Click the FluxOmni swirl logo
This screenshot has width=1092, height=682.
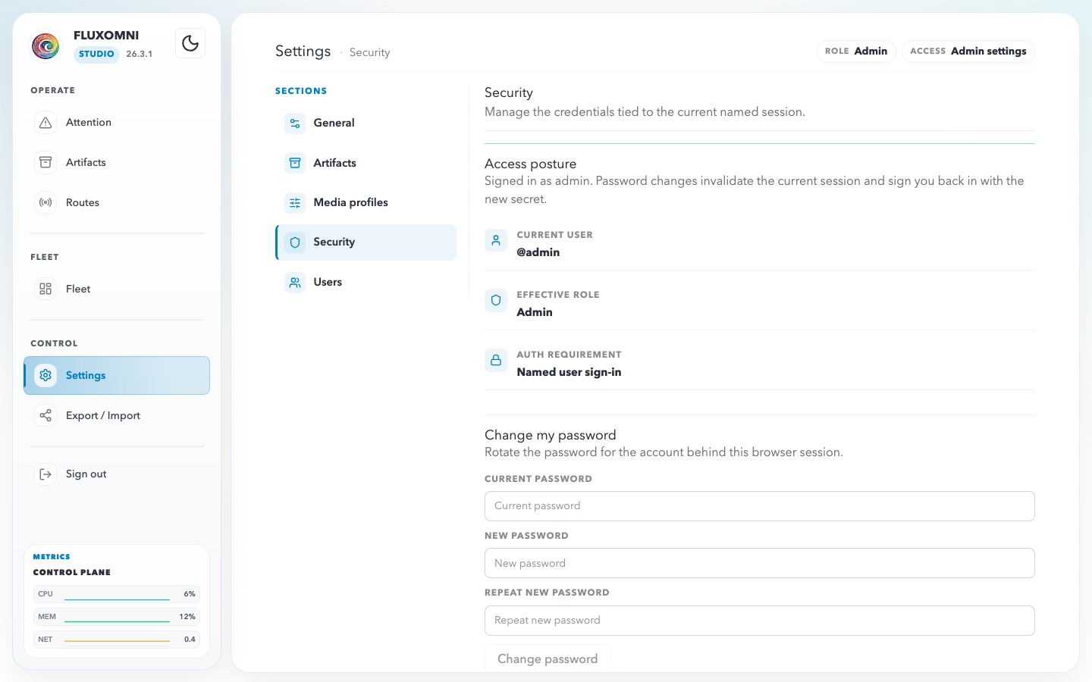point(45,45)
